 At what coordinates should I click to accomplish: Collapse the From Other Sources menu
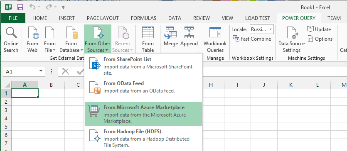point(97,39)
